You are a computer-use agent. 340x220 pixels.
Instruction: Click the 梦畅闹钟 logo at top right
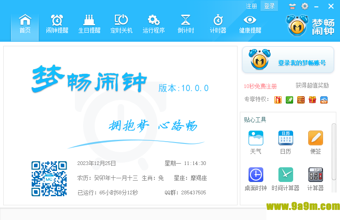click(310, 26)
